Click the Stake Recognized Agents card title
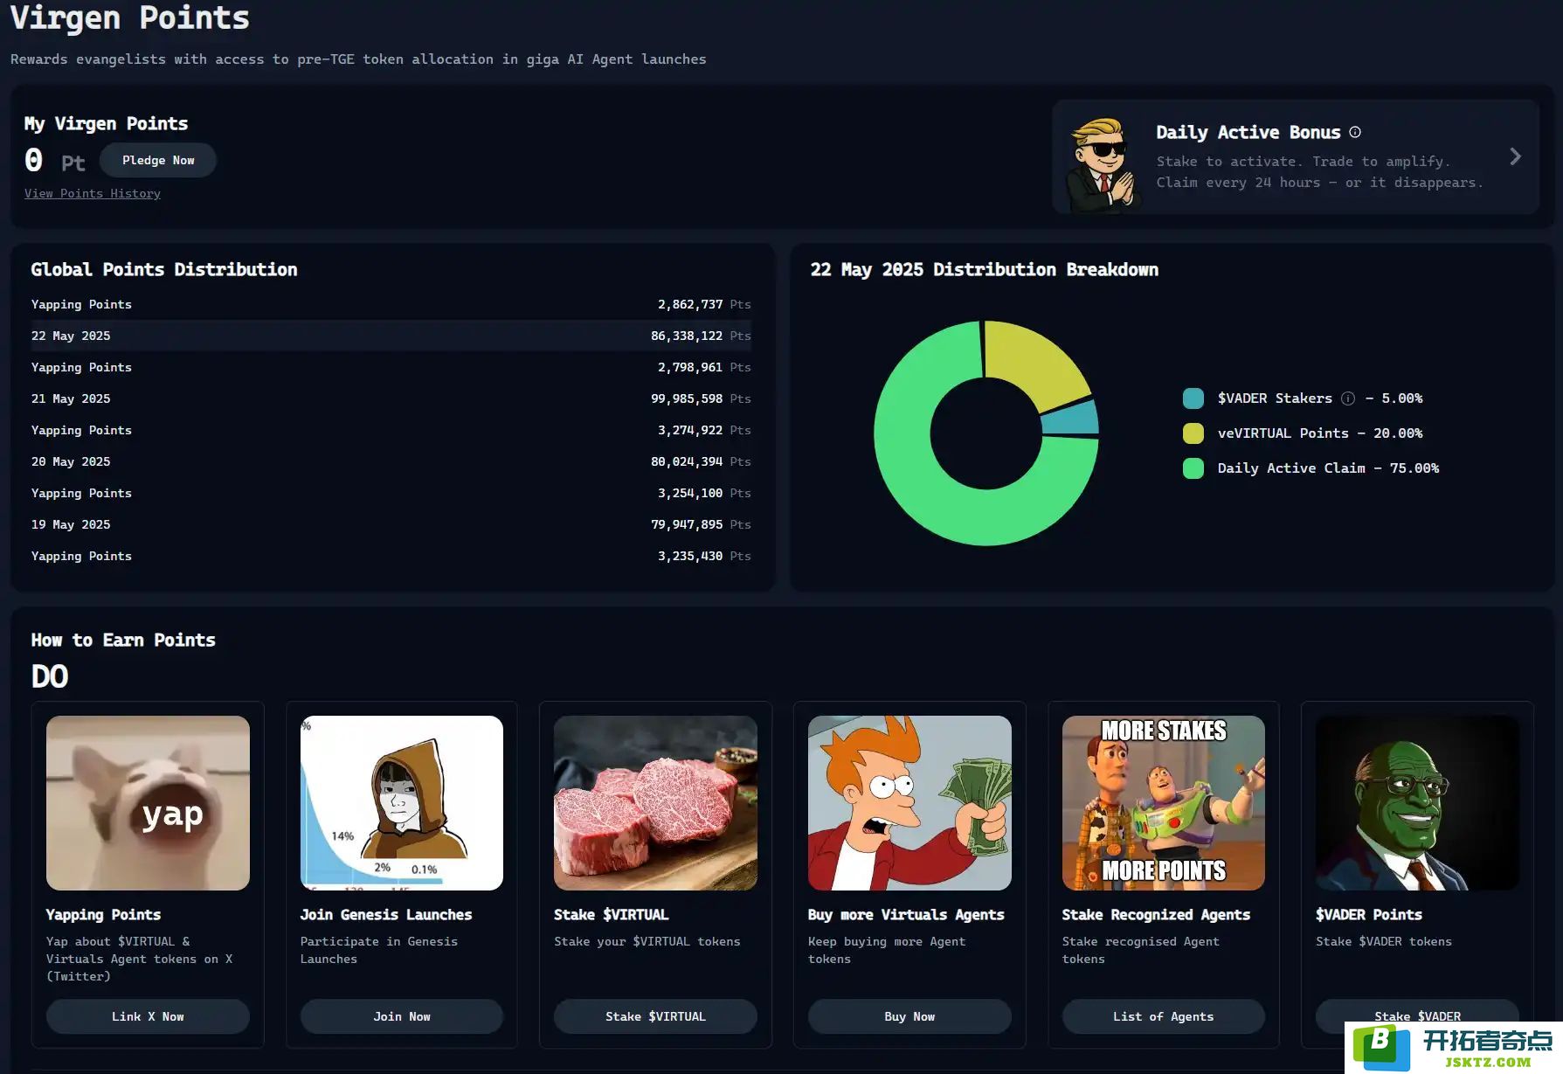The image size is (1563, 1074). pyautogui.click(x=1156, y=915)
